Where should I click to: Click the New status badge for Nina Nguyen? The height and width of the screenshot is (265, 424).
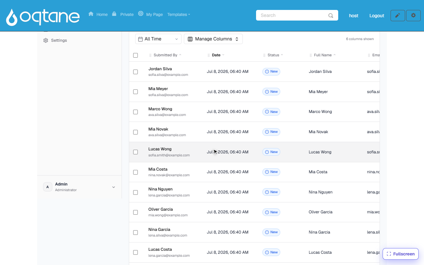click(x=271, y=192)
